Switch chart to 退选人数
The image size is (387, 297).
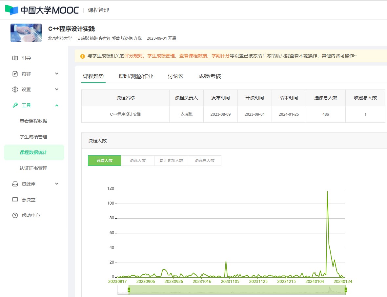pyautogui.click(x=138, y=161)
